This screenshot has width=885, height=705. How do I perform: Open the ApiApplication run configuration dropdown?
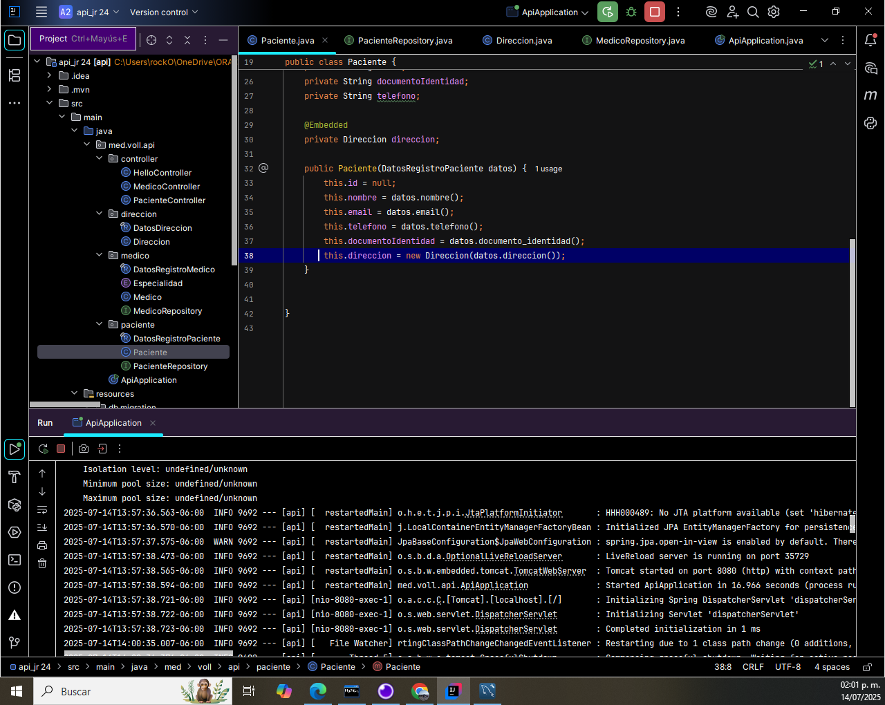click(548, 12)
